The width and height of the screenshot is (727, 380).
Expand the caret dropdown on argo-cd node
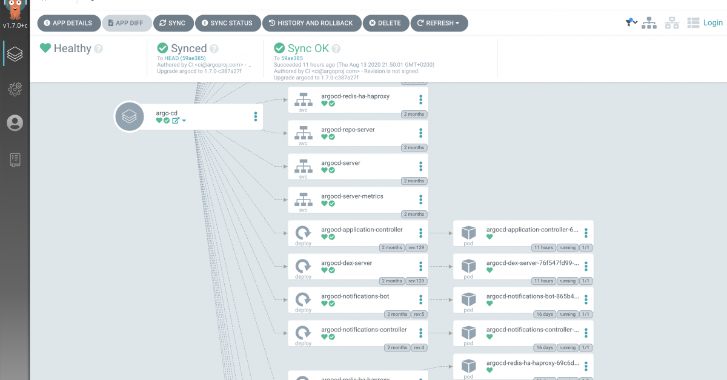[x=184, y=121]
